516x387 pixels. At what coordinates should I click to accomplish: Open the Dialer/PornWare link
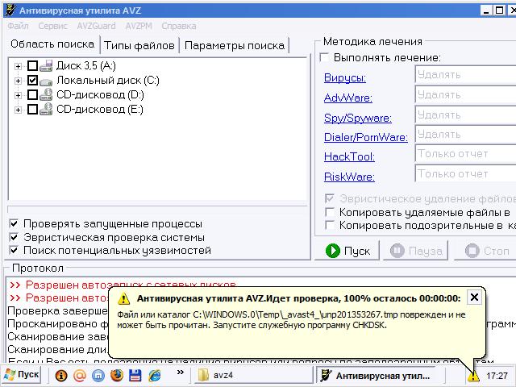pyautogui.click(x=365, y=137)
